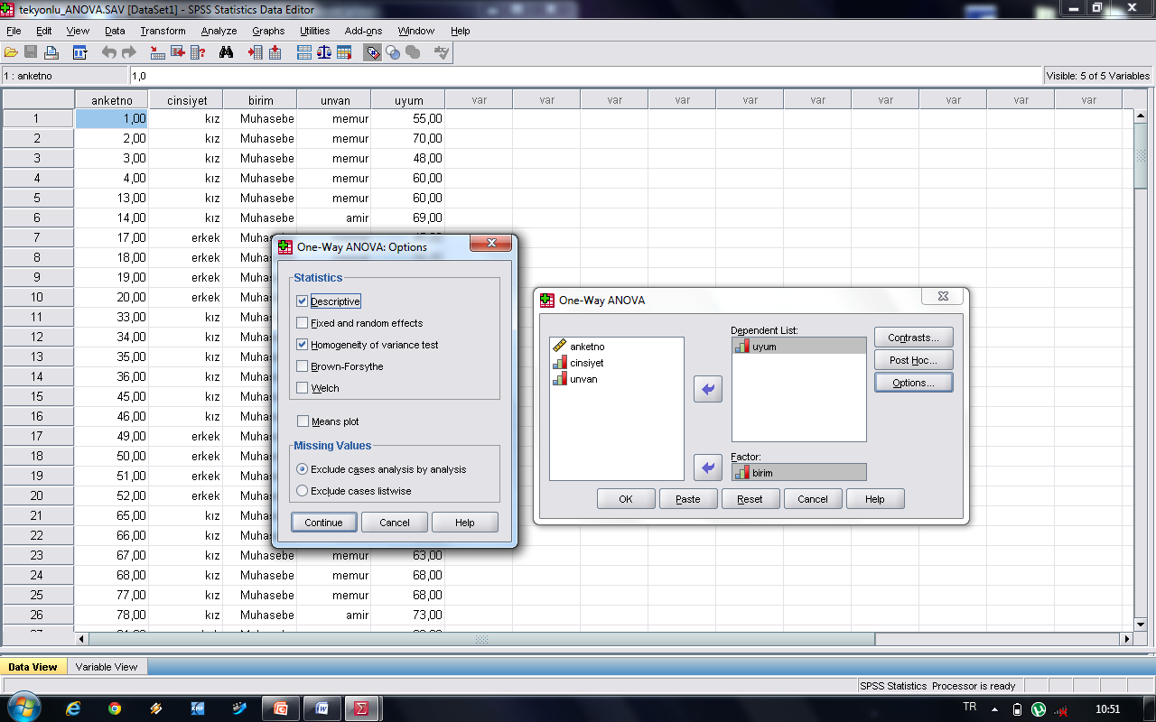Click arrow to move variable to Factor
1156x722 pixels.
tap(708, 467)
